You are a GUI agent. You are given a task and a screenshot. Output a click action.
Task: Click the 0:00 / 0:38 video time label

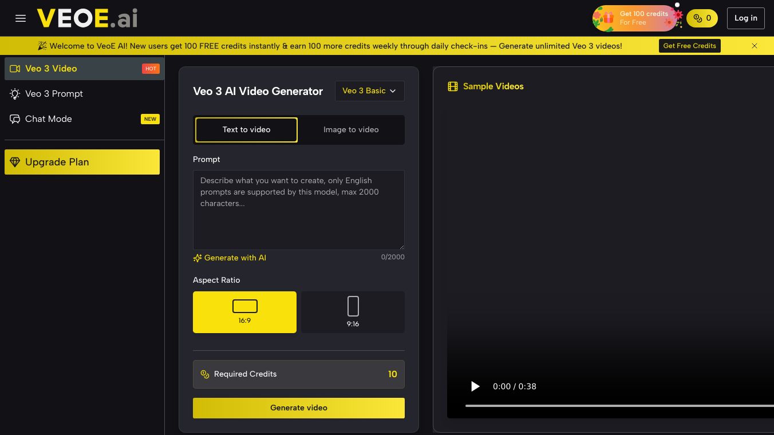(515, 386)
